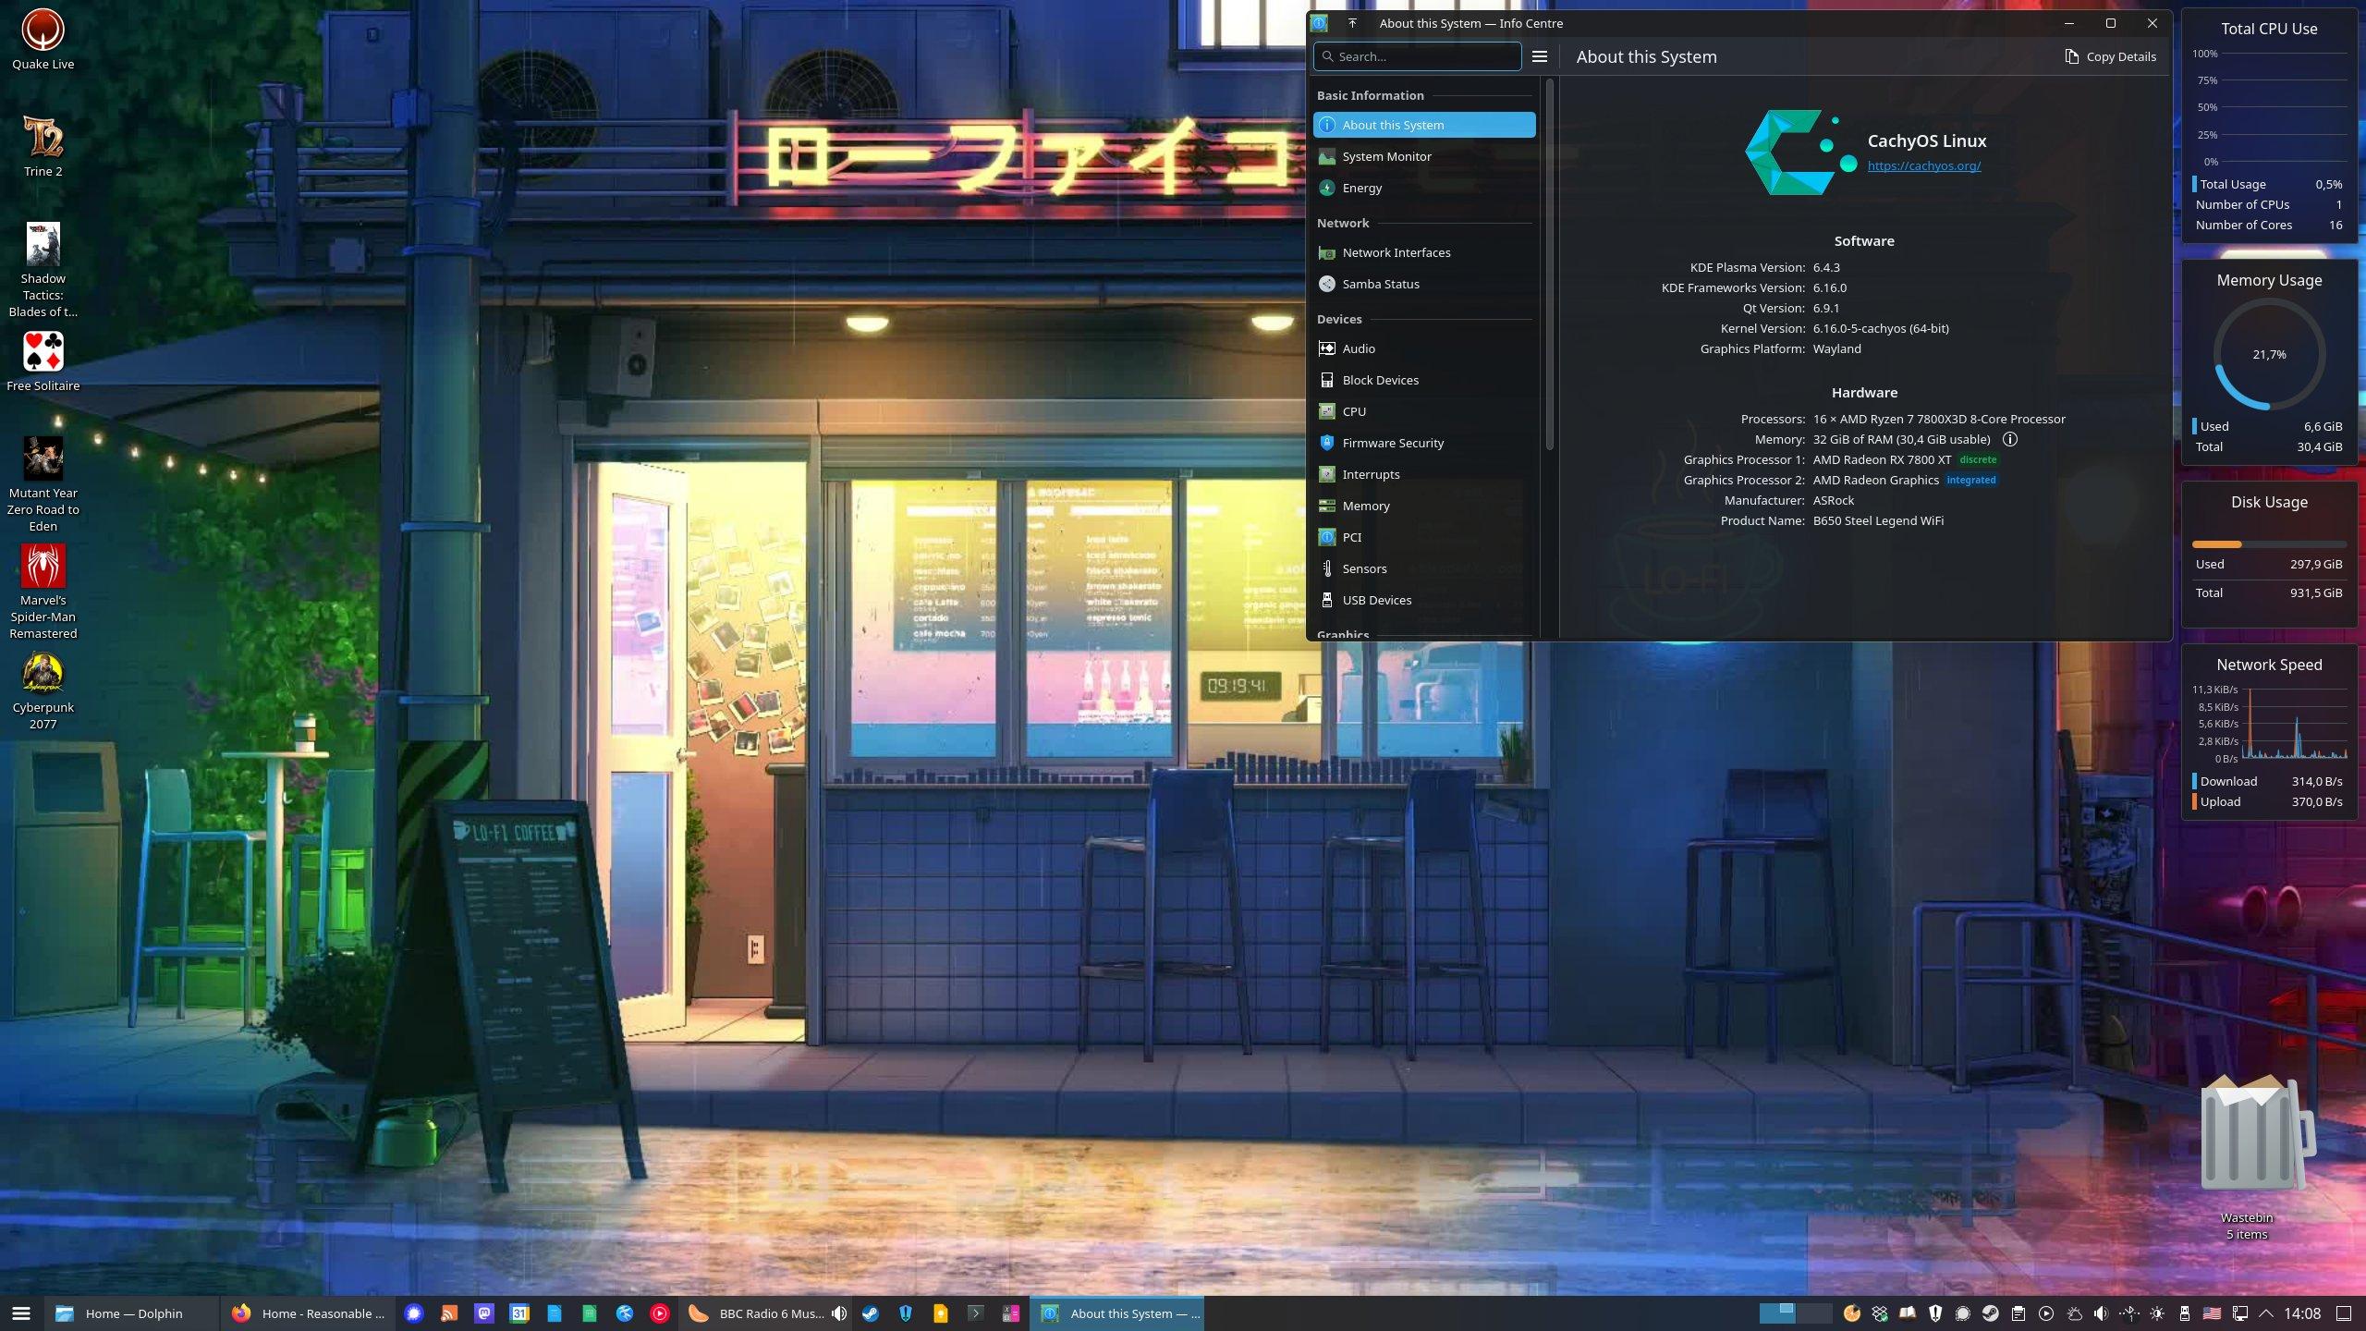Select the Energy page in the sidebar
2366x1331 pixels.
[x=1424, y=188]
